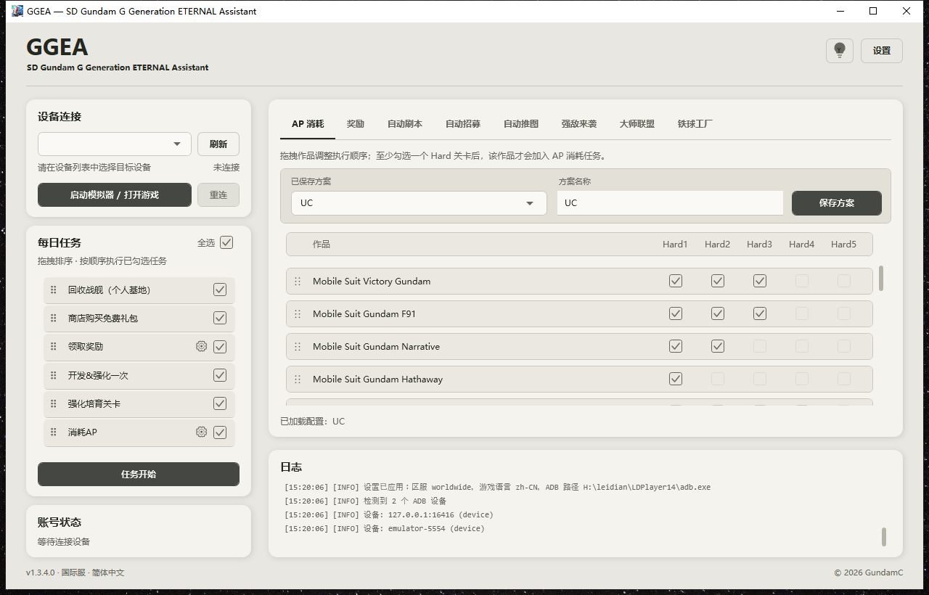Open 设置 in the top right

pos(882,51)
